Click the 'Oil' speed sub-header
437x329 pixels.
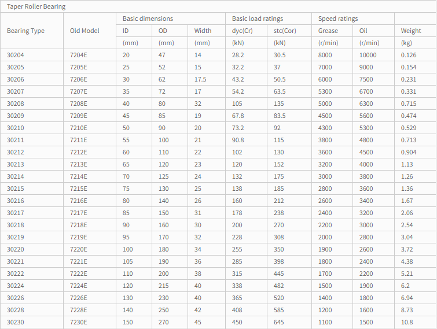(x=363, y=31)
